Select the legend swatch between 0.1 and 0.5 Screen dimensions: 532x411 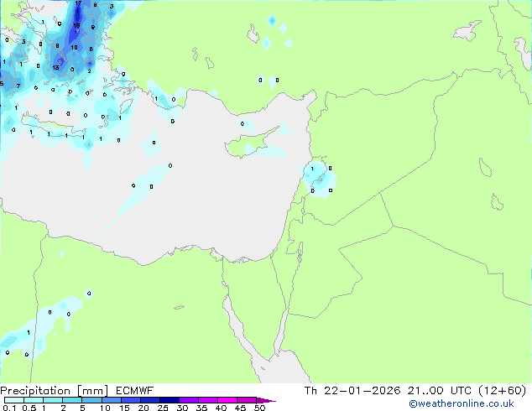(x=14, y=400)
